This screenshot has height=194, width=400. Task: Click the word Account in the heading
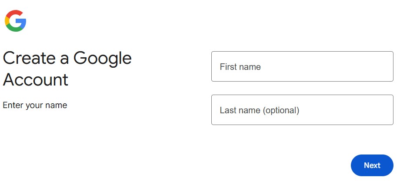coord(36,80)
